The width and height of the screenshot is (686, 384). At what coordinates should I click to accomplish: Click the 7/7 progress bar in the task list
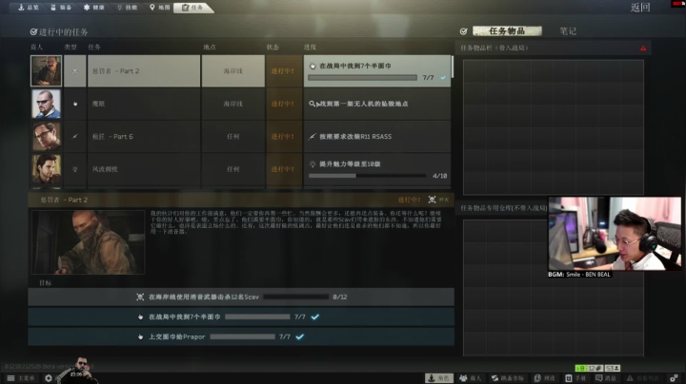pyautogui.click(x=362, y=78)
